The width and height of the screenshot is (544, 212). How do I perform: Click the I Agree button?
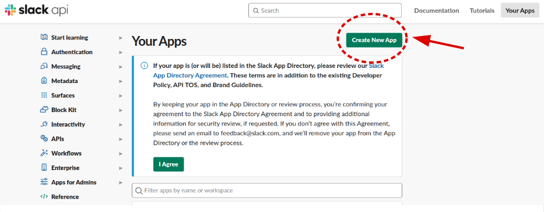[169, 164]
